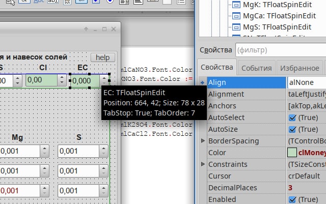Pick the TCheckBox palette component
This screenshot has height=204, width=326.
(96, 2)
